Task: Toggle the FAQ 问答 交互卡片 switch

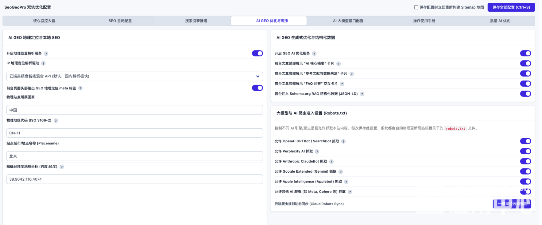Action: click(525, 84)
